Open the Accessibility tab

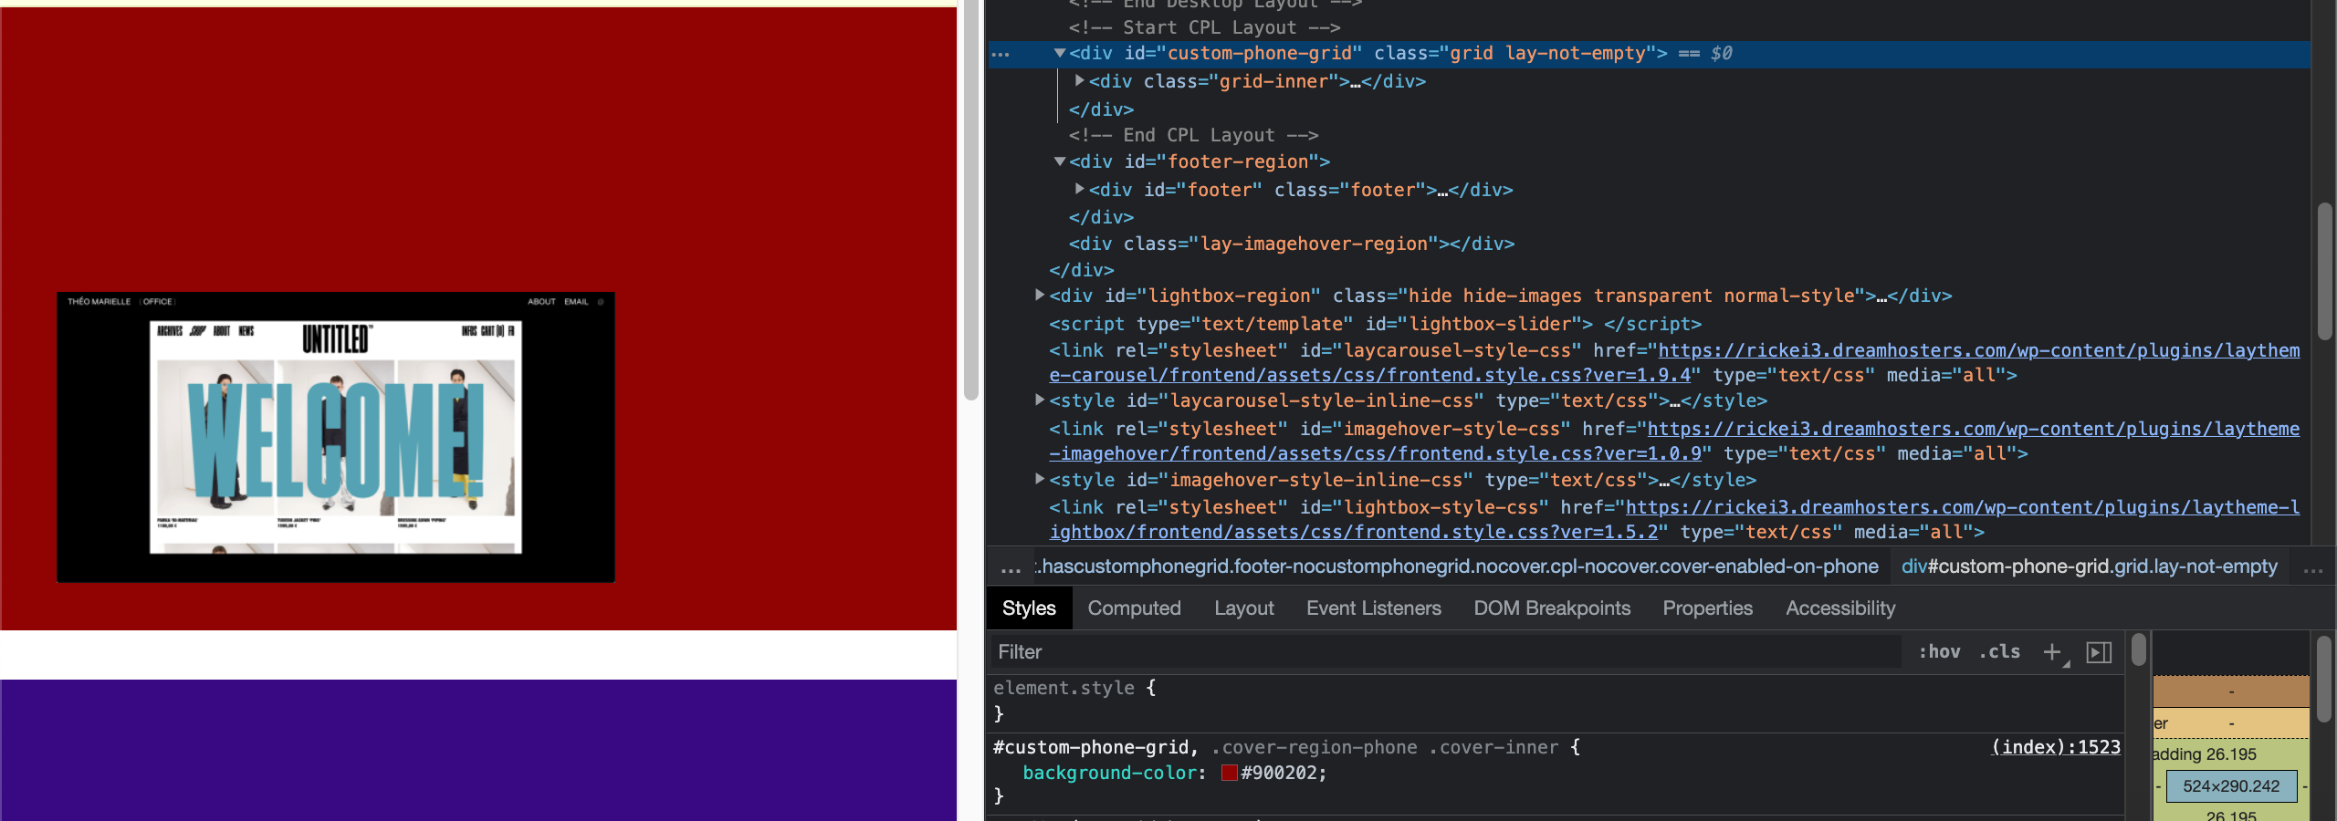(1840, 608)
